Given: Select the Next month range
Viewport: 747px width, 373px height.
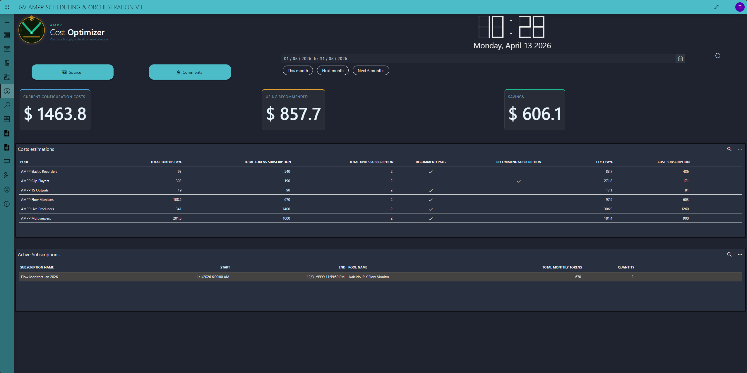Looking at the screenshot, I should tap(333, 71).
